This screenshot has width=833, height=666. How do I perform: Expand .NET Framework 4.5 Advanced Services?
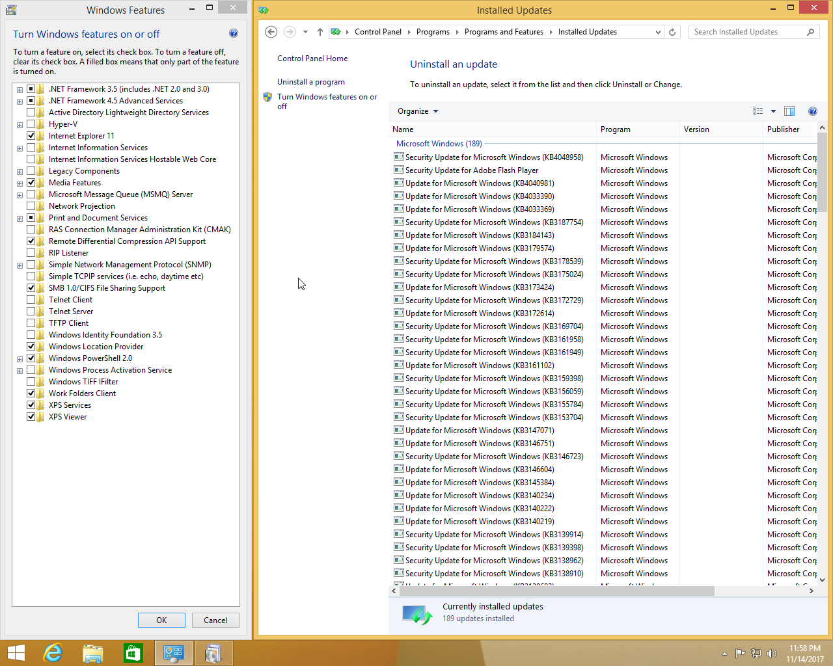click(20, 101)
